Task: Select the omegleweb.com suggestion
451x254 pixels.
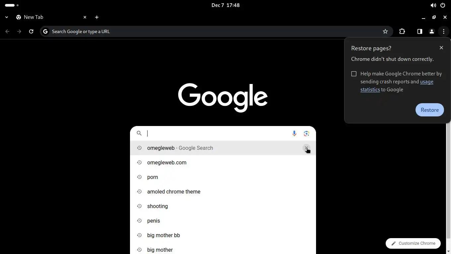Action: tap(223, 162)
